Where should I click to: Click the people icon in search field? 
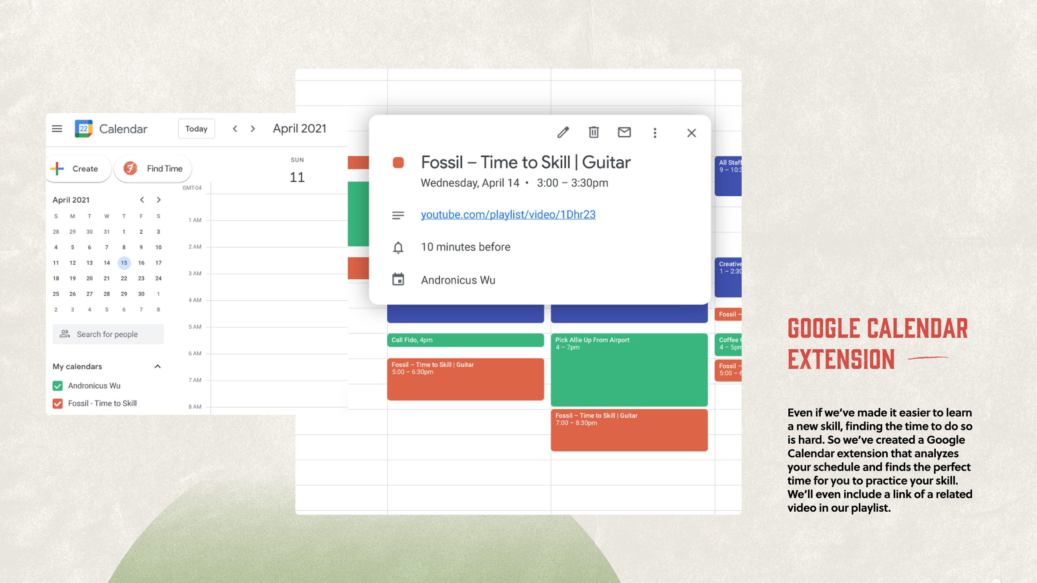[65, 334]
